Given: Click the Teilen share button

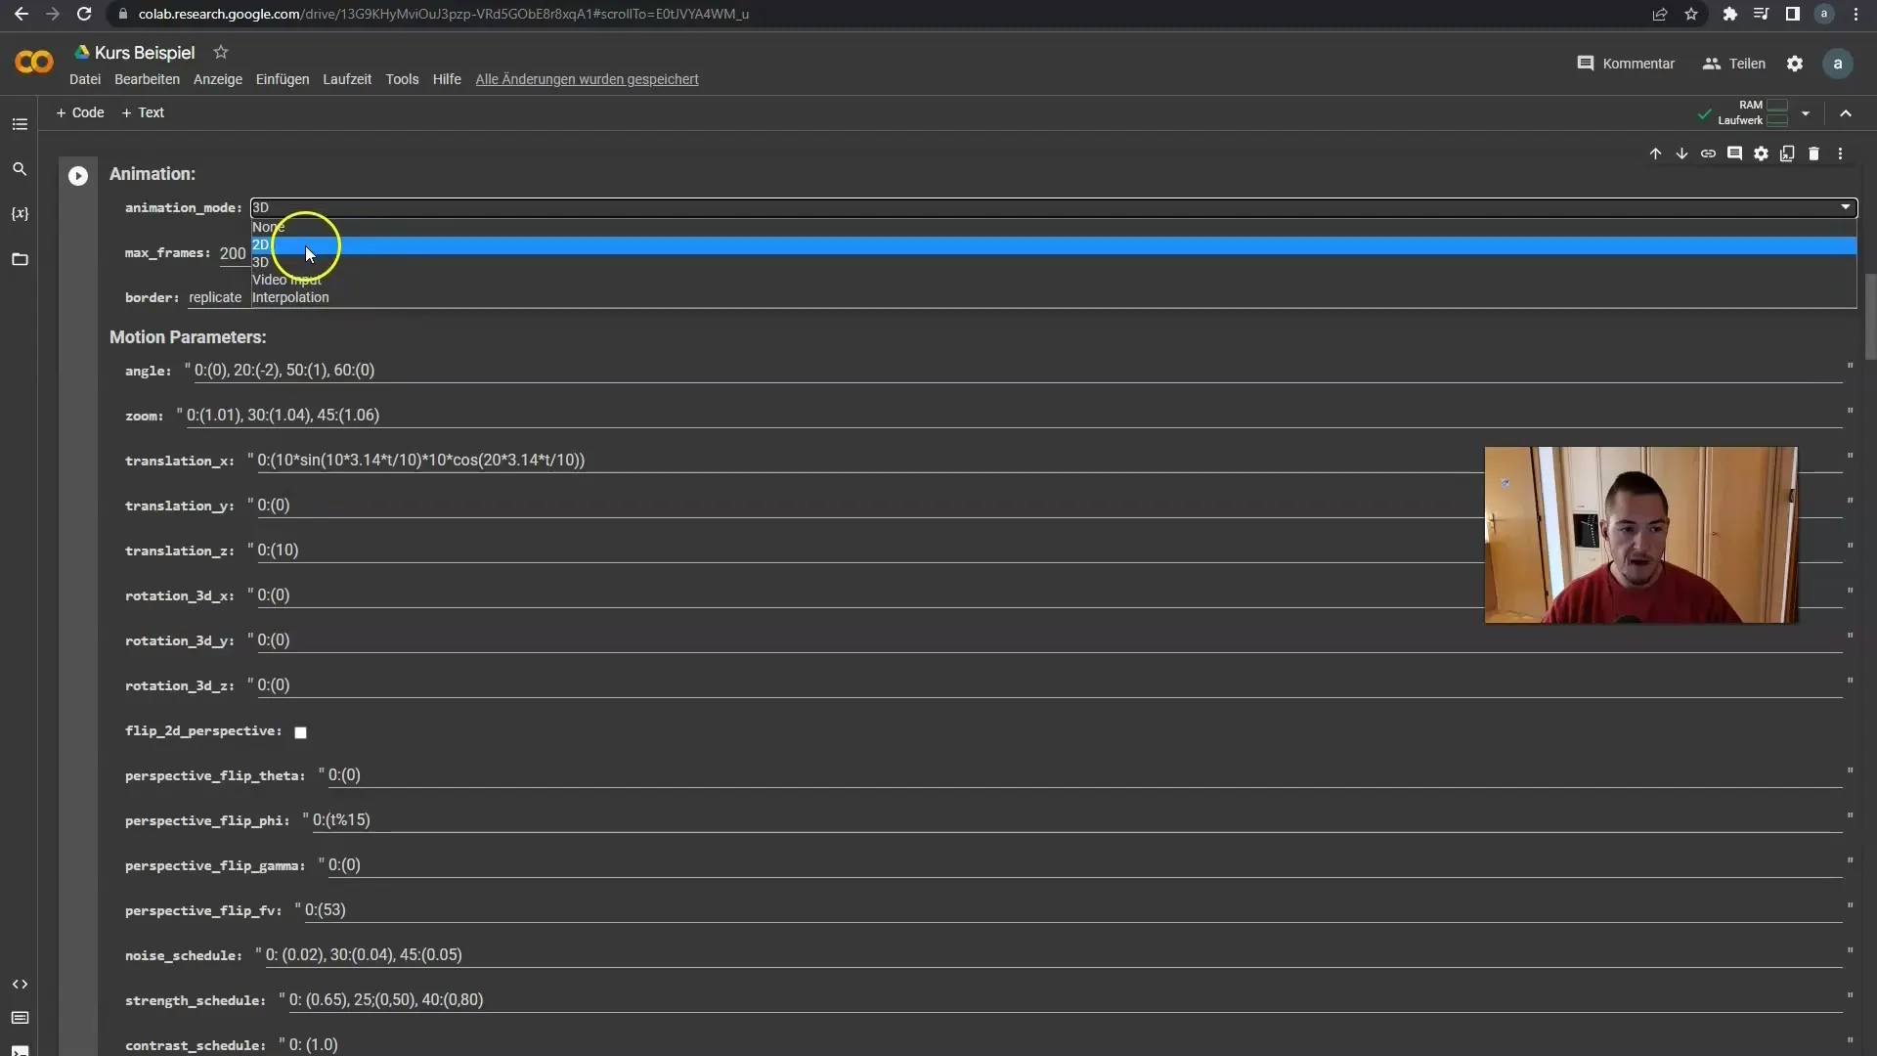Looking at the screenshot, I should [x=1734, y=64].
